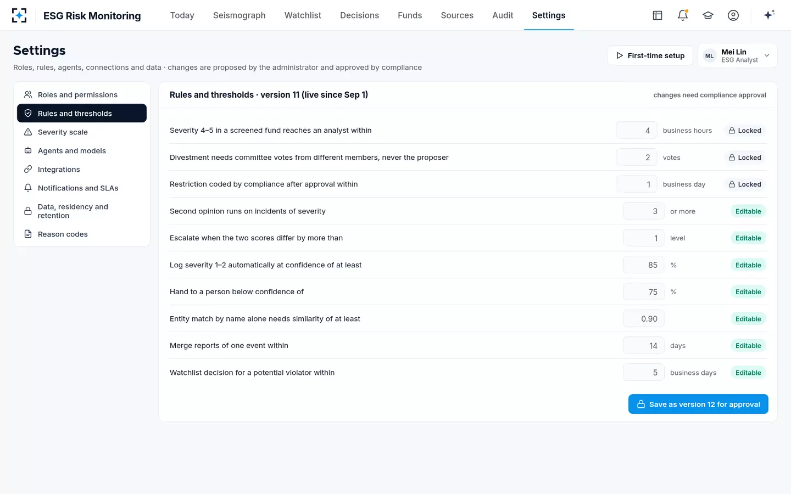Click the First-time setup button

(650, 55)
